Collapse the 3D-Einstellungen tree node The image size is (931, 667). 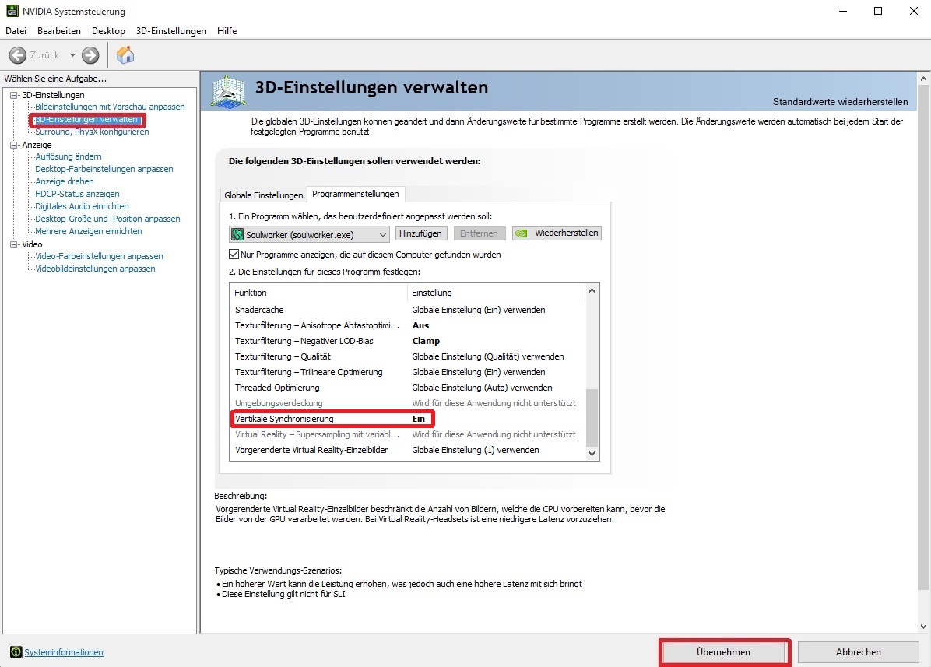click(x=13, y=95)
